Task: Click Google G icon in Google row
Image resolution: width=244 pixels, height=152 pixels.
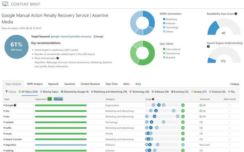Action: click(x=201, y=105)
